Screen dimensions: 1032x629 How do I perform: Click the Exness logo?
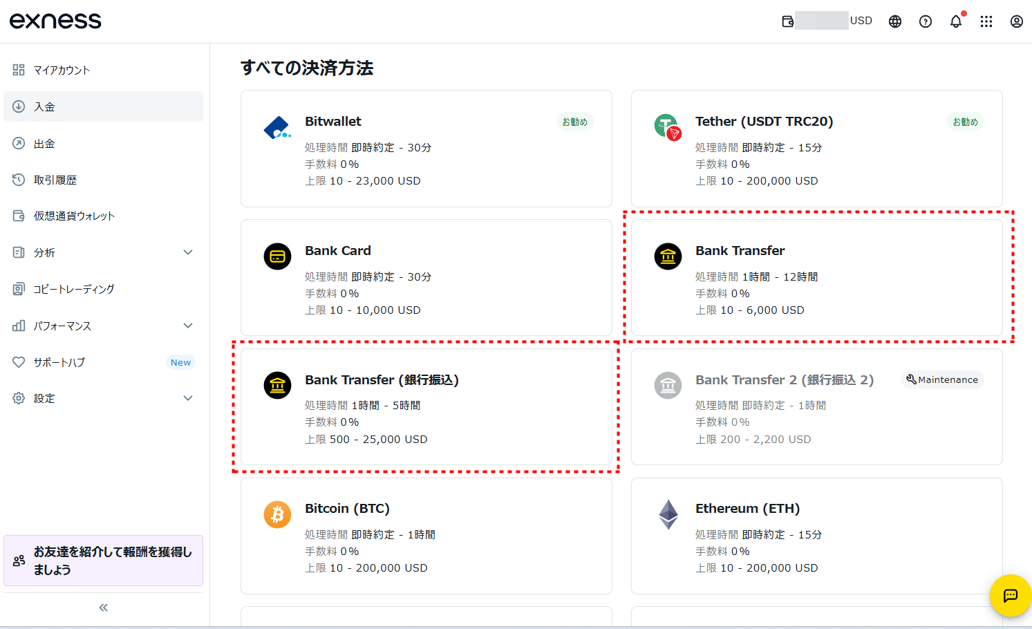click(55, 21)
